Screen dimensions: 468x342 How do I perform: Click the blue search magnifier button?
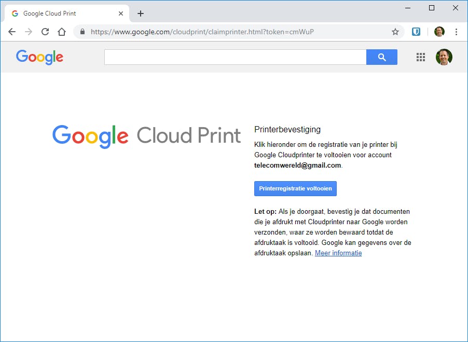(382, 57)
